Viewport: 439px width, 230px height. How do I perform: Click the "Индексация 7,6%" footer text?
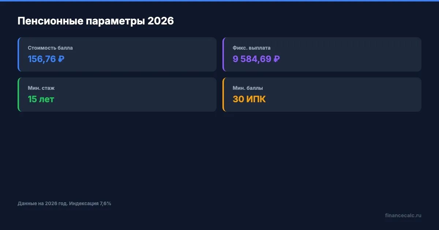tap(90, 203)
